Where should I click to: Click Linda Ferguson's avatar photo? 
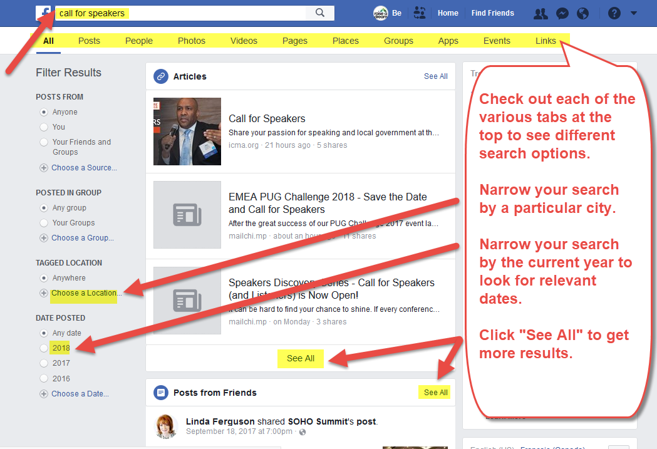(166, 427)
